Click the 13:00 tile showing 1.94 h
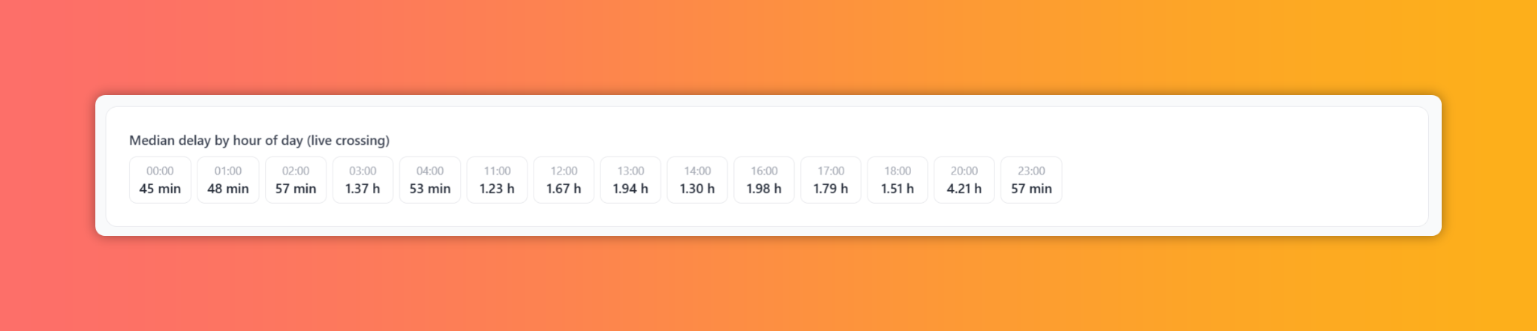The height and width of the screenshot is (331, 1537). (630, 180)
